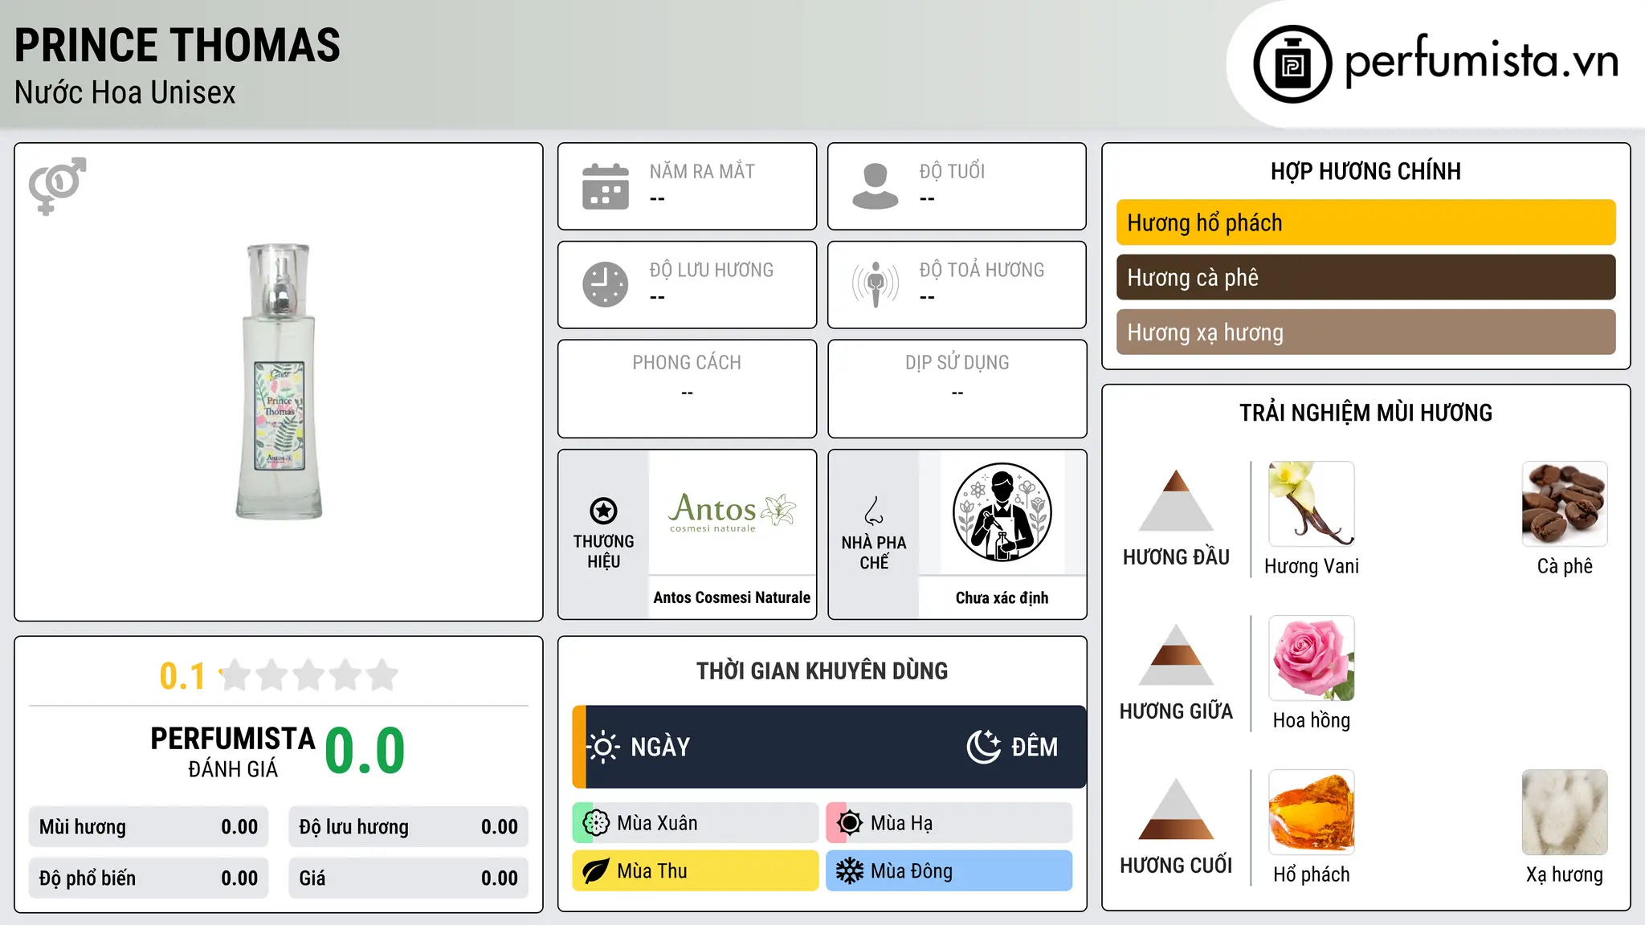Click the star badge icon above Thương hiệu

coord(603,511)
